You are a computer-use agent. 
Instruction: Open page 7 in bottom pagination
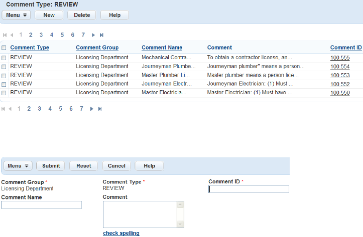[x=81, y=109]
